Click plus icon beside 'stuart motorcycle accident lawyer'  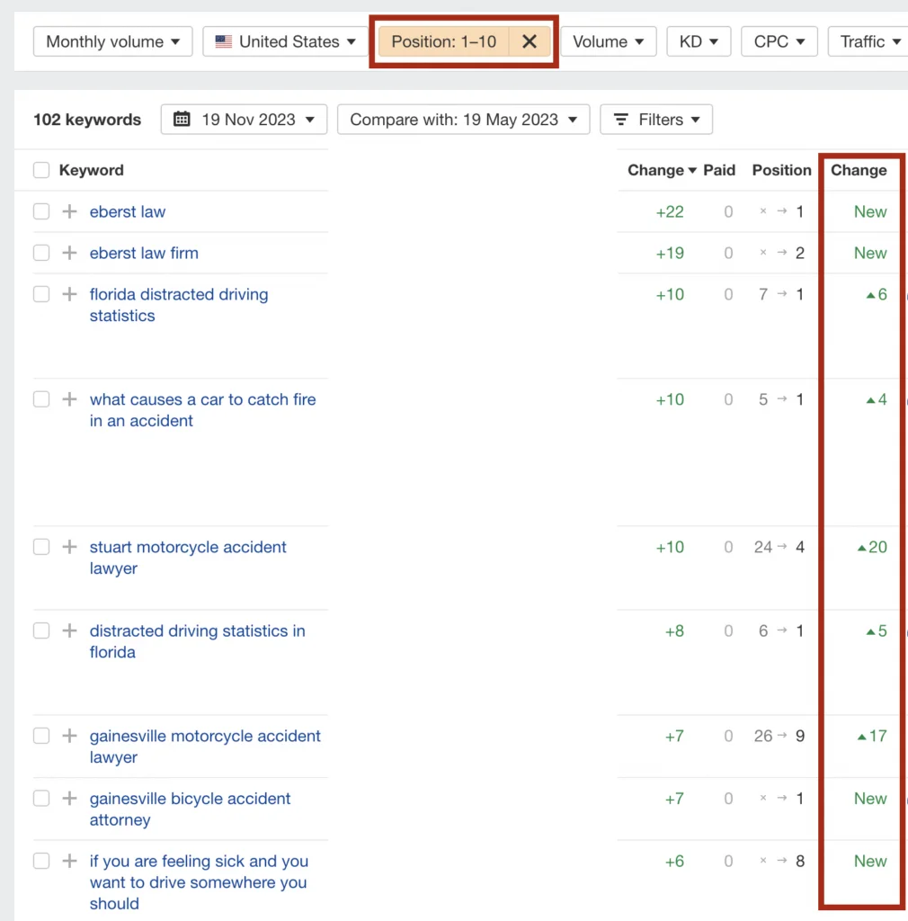69,547
